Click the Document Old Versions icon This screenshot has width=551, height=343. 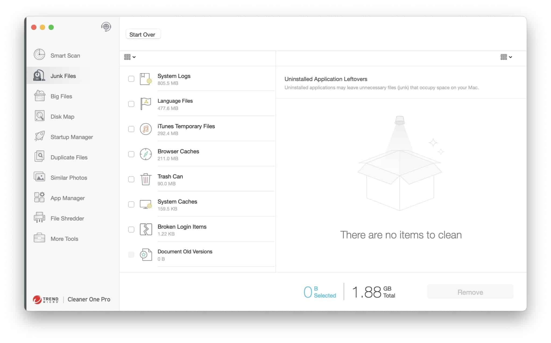click(x=146, y=254)
